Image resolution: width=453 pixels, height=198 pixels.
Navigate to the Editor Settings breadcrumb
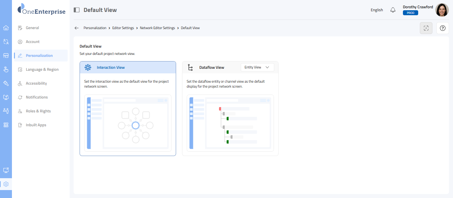123,28
